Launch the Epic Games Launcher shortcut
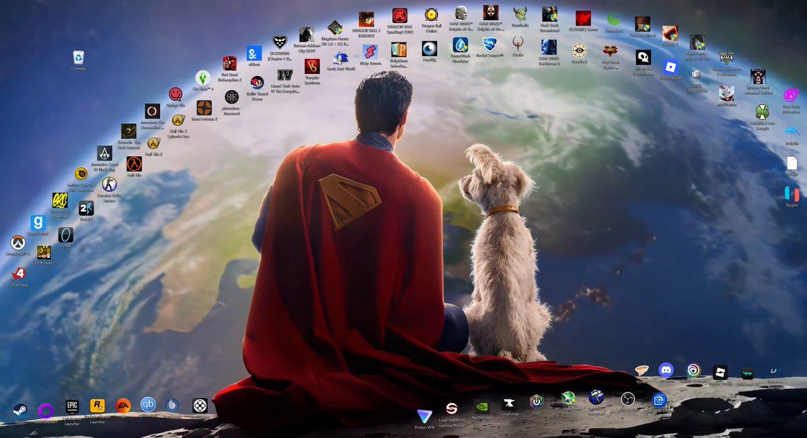The width and height of the screenshot is (807, 438). click(x=72, y=407)
